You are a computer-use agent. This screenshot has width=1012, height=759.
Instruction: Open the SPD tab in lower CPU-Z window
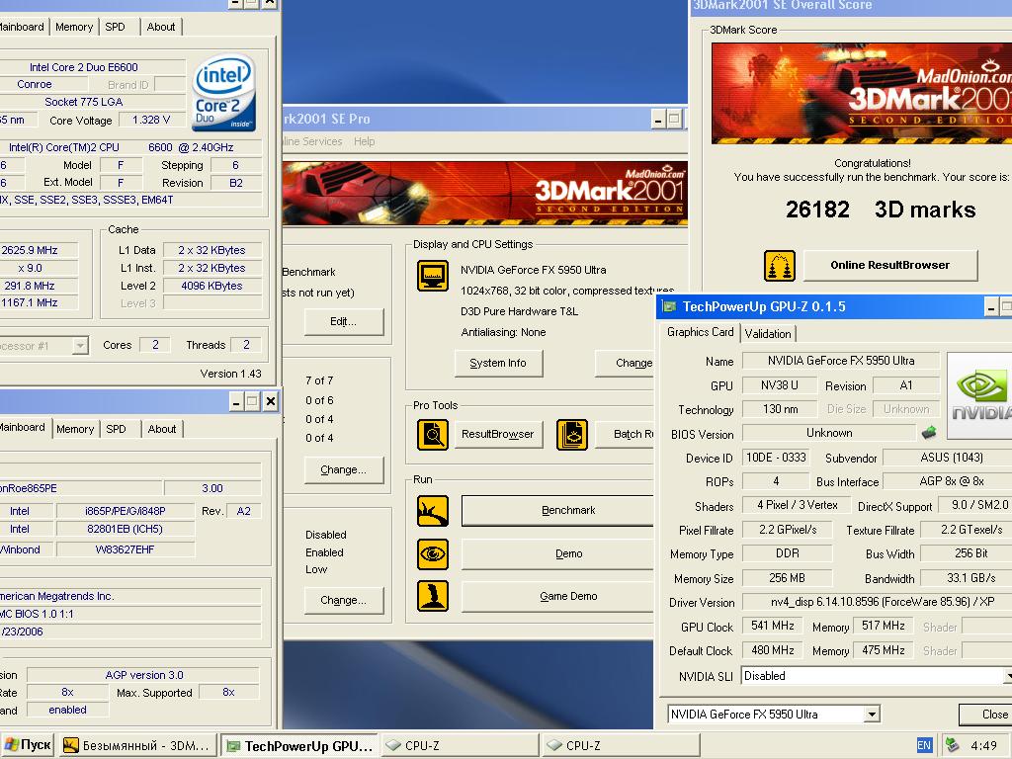(117, 429)
